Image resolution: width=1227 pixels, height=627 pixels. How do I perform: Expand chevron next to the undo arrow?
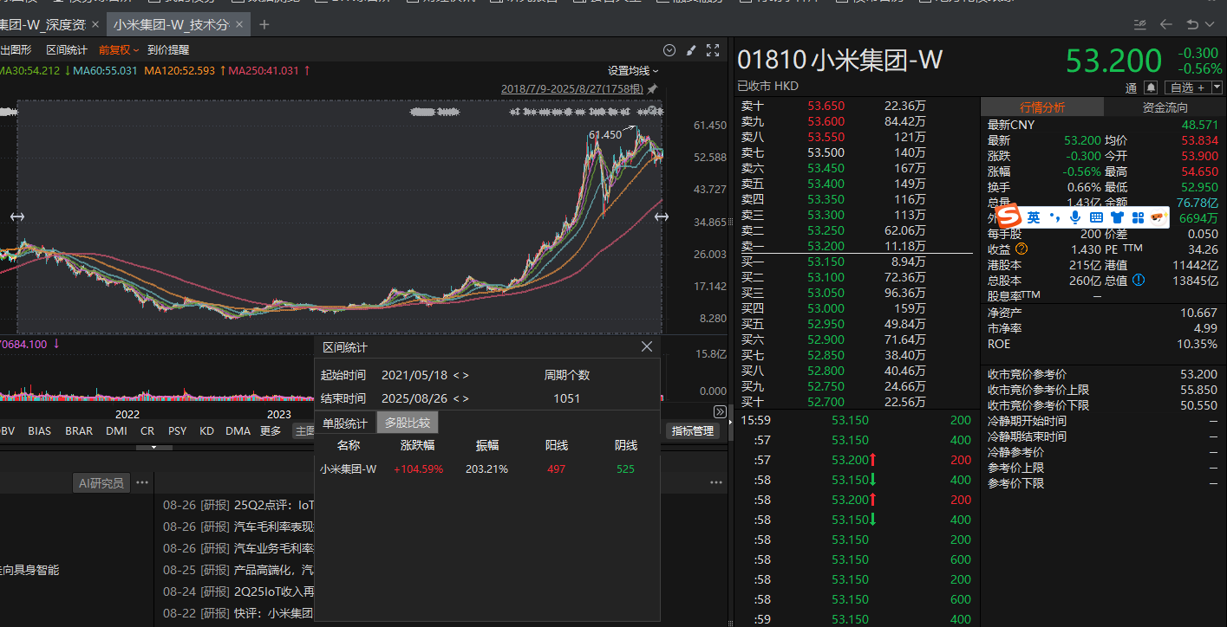click(x=1208, y=25)
